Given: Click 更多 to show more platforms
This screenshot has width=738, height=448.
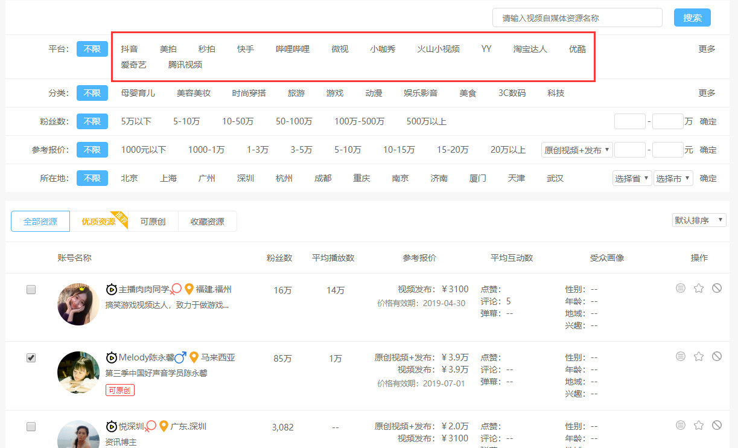Looking at the screenshot, I should (706, 48).
